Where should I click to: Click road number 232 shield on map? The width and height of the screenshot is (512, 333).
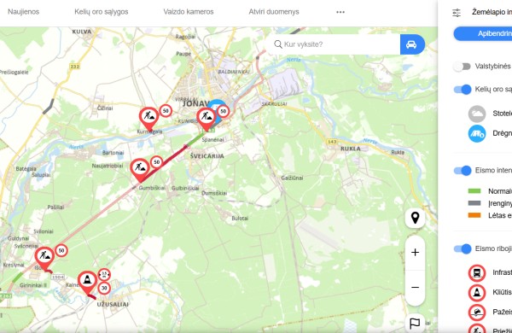pyautogui.click(x=74, y=67)
